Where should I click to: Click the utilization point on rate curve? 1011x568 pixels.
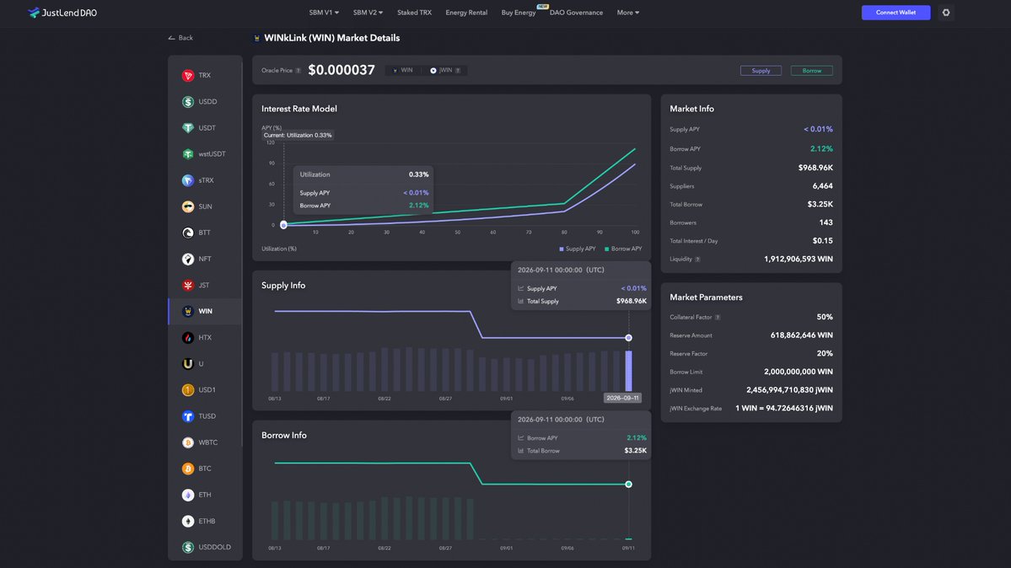pyautogui.click(x=283, y=225)
